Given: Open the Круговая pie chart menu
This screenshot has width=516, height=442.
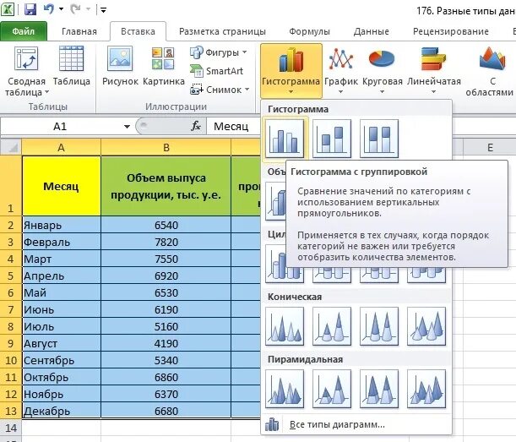Looking at the screenshot, I should (382, 71).
